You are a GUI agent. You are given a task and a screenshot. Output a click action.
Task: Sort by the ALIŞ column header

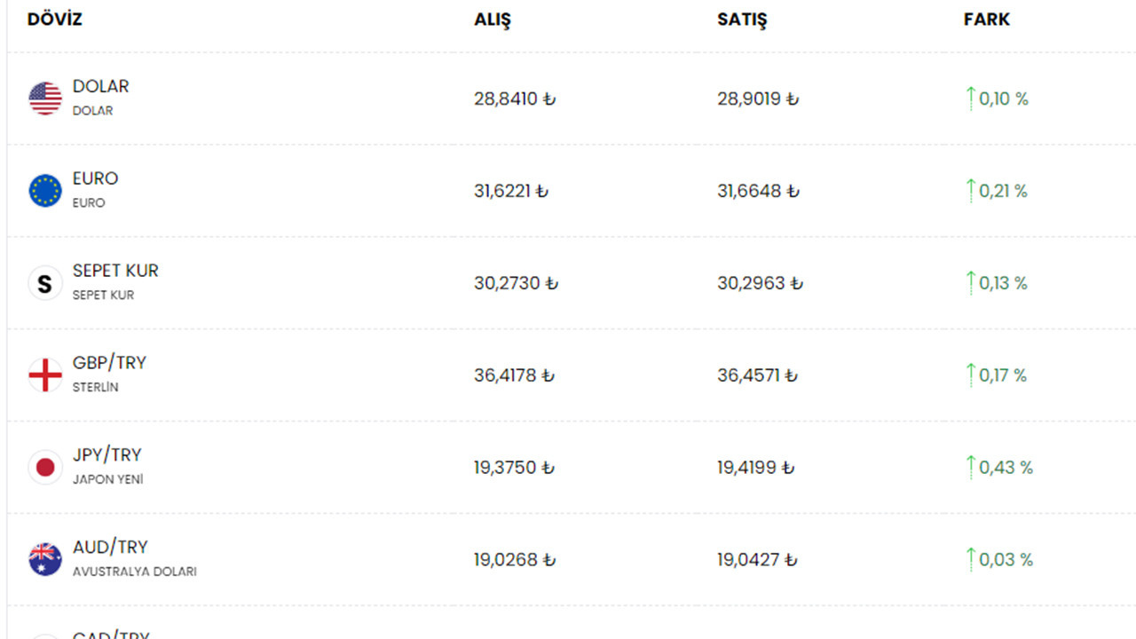coord(493,20)
